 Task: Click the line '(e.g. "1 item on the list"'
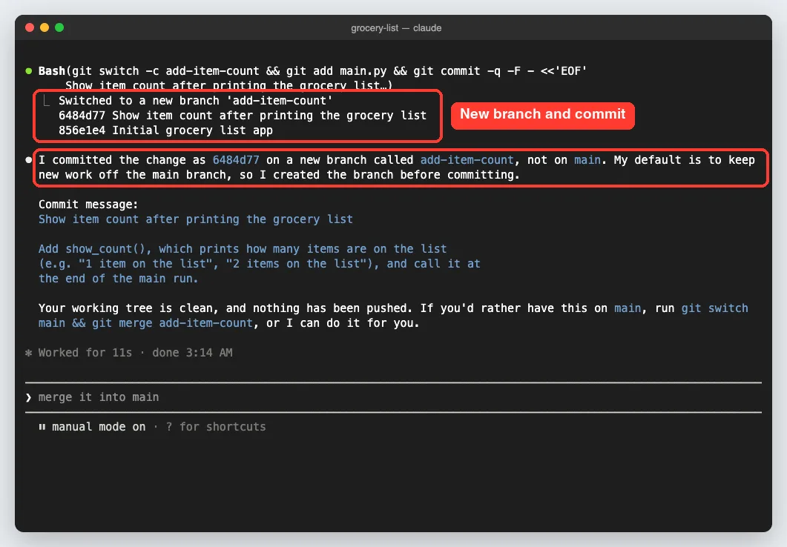click(x=260, y=264)
